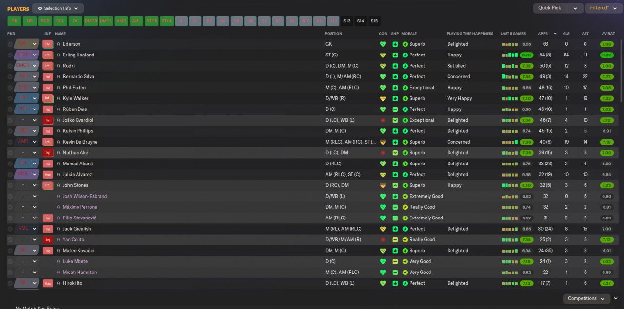Toggle the picked checkmark for Bernardo Silva
The image size is (624, 309).
10,77
